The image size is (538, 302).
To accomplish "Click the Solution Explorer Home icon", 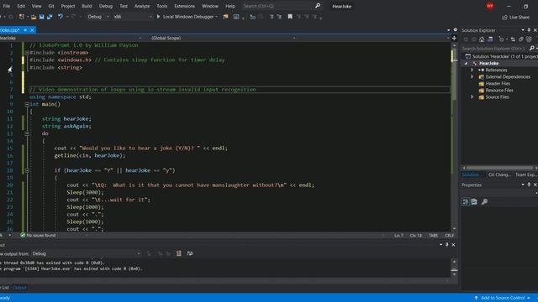I will 482,39.
